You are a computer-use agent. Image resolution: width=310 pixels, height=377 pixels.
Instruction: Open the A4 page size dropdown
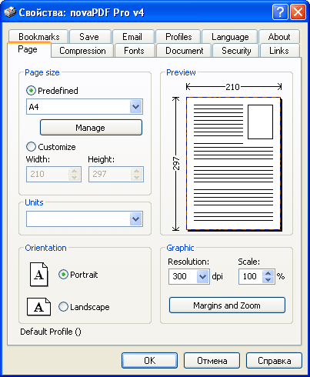pyautogui.click(x=136, y=107)
